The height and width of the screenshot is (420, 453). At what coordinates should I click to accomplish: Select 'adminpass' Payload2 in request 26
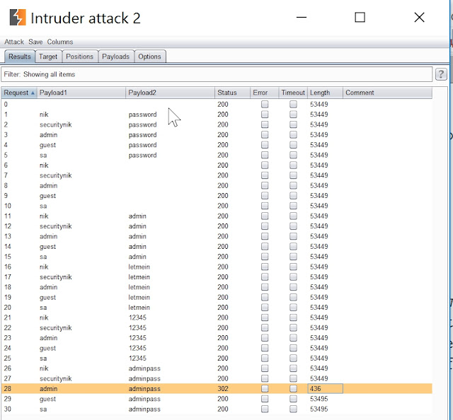click(x=144, y=368)
